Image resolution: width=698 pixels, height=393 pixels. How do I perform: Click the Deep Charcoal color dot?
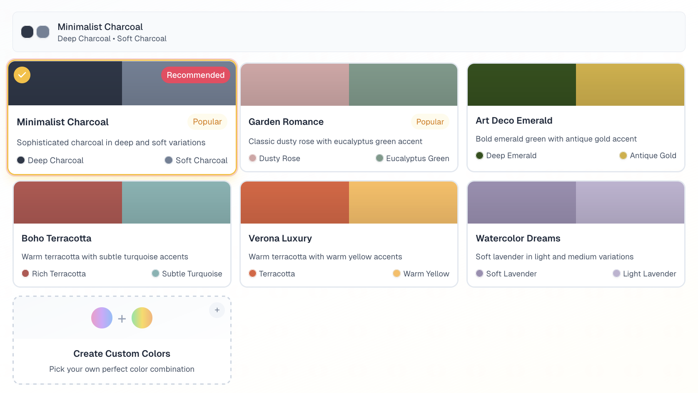coord(20,160)
